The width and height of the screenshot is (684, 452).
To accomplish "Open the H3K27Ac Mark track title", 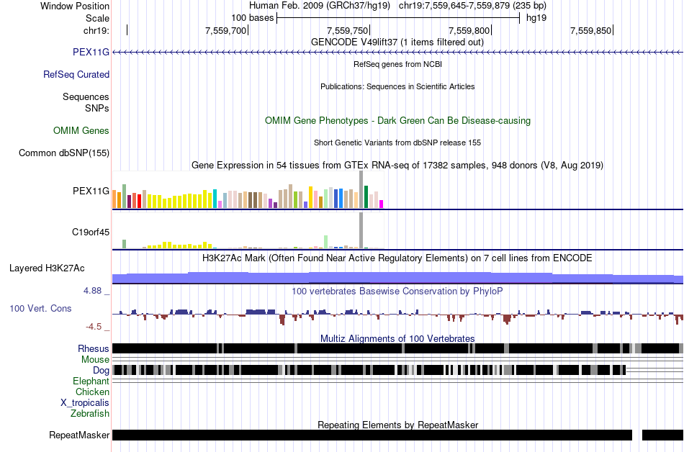I will point(397,258).
